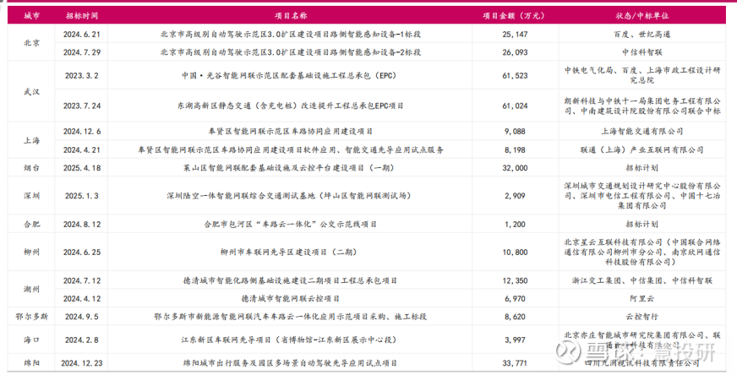
Task: Click the date 2024.6.21
Action: tap(82, 35)
